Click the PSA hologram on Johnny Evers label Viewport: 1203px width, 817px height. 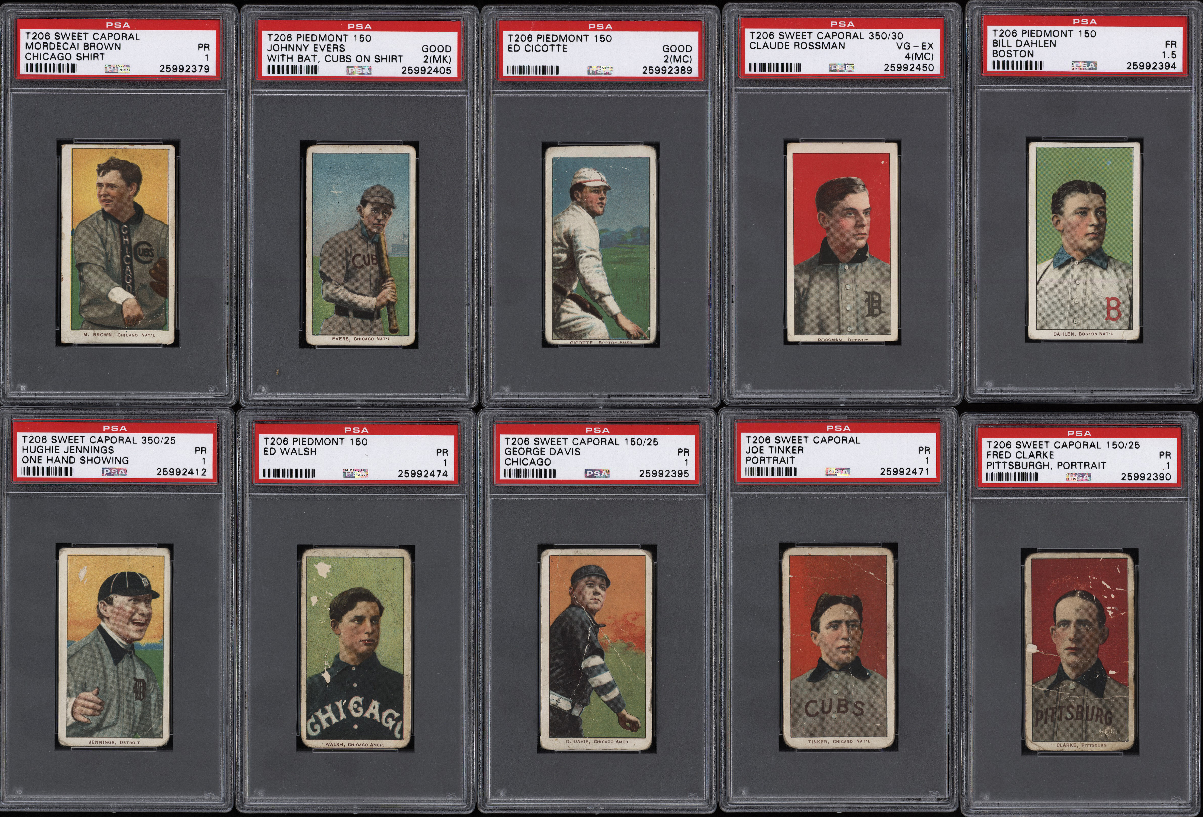pos(359,70)
